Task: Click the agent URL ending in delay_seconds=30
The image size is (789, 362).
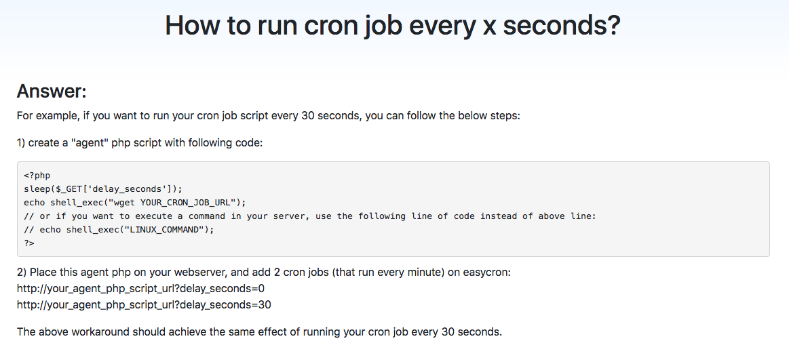Action: tap(144, 304)
